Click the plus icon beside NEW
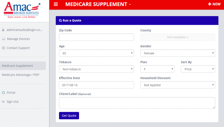224x127 pixels. pyautogui.click(x=209, y=4)
